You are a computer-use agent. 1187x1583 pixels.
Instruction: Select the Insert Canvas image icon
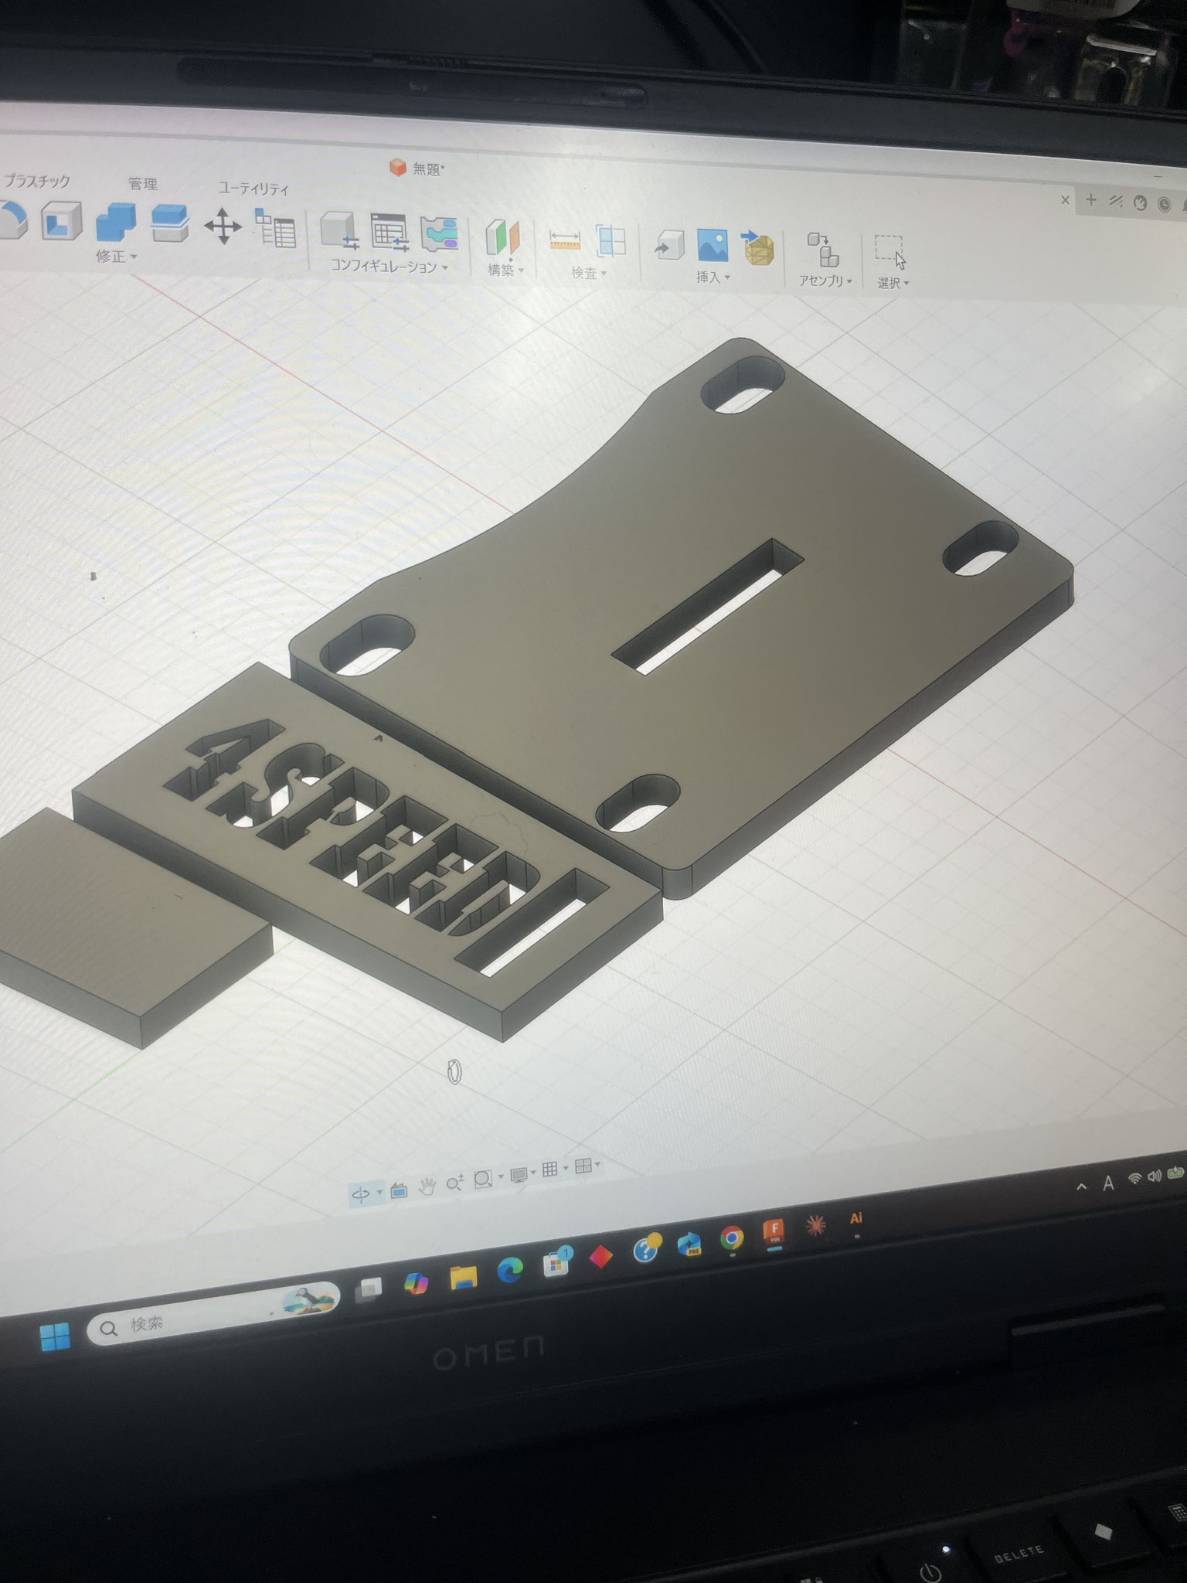[712, 245]
